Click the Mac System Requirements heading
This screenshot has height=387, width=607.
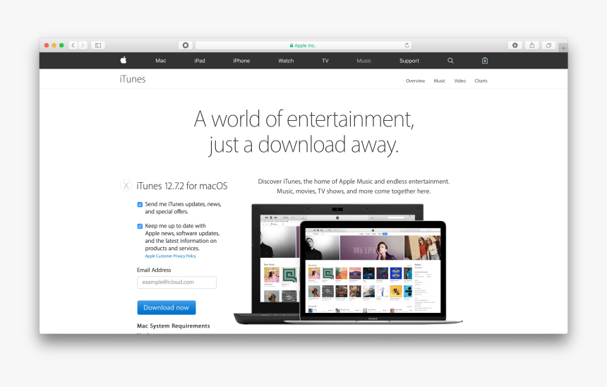[x=174, y=326]
